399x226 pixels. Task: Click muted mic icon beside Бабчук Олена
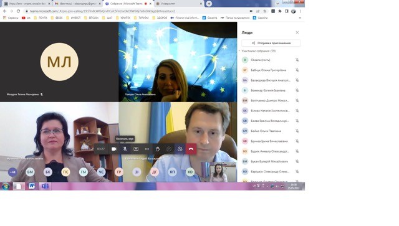coord(297,70)
